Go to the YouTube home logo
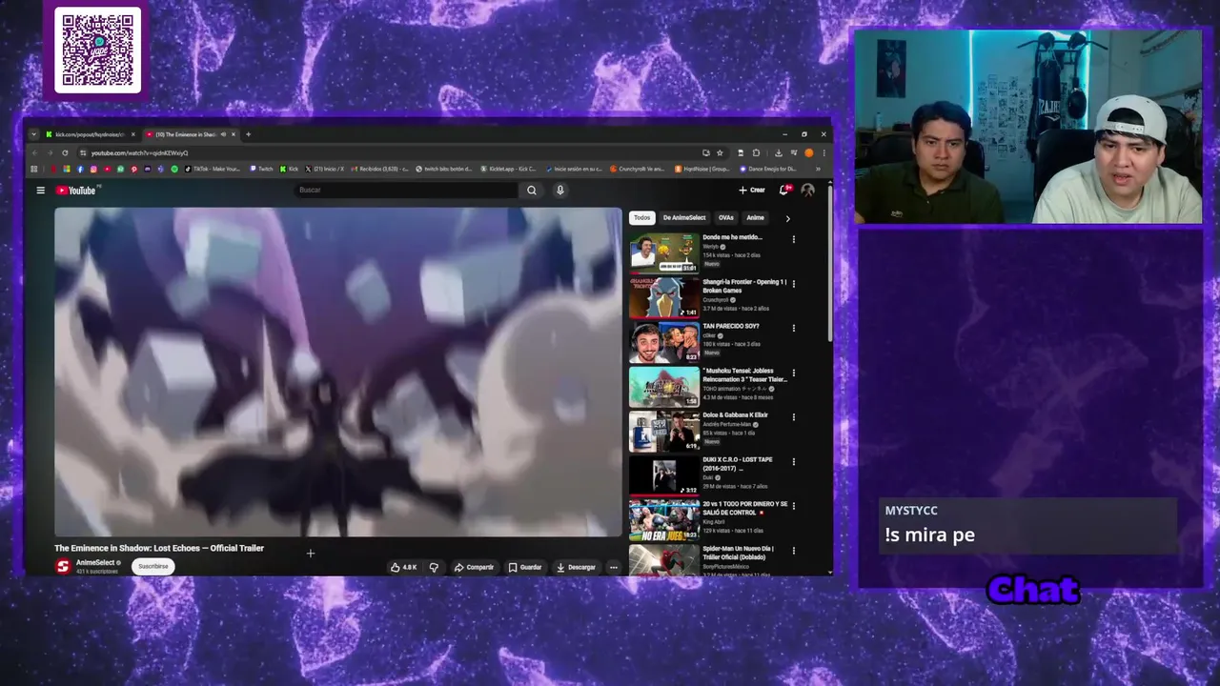The height and width of the screenshot is (686, 1220). pos(76,191)
